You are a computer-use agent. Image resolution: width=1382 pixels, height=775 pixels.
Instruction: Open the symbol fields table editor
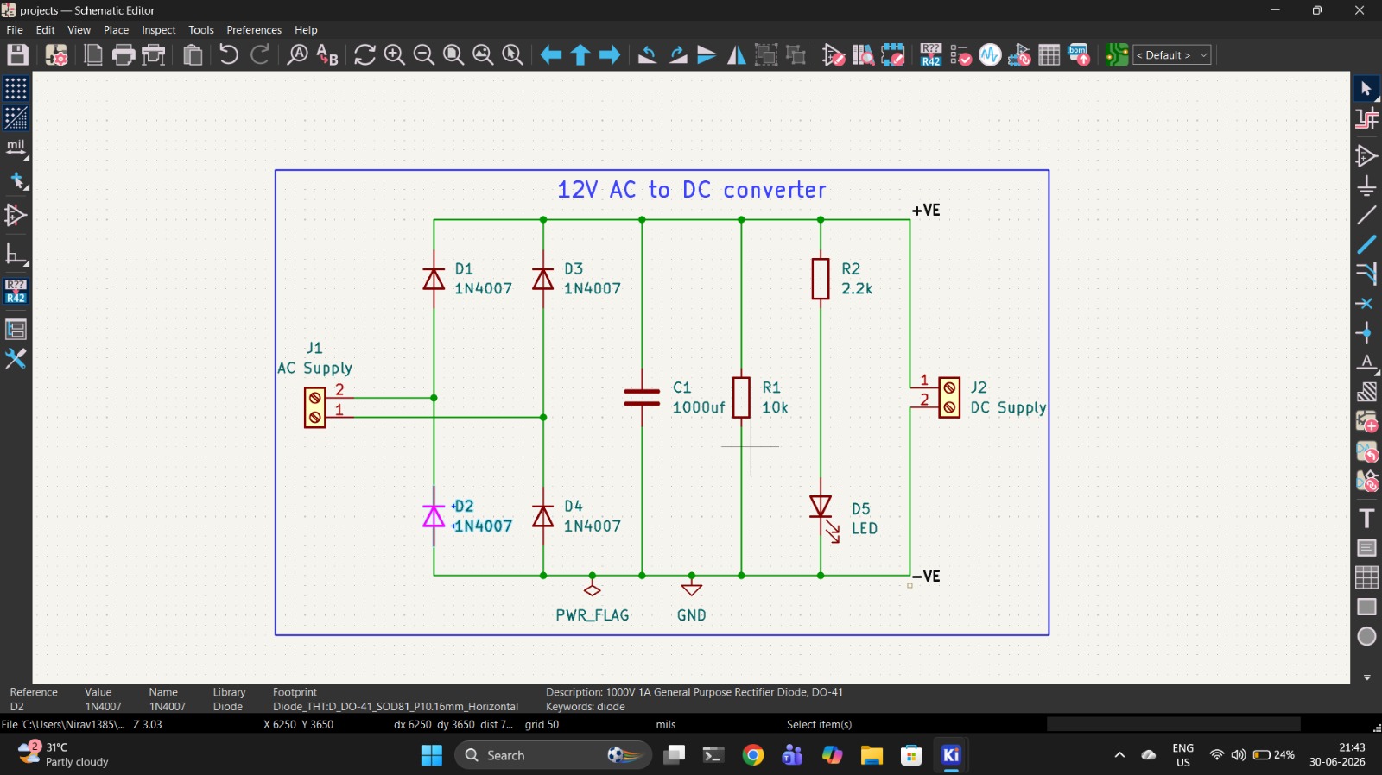click(x=1049, y=55)
